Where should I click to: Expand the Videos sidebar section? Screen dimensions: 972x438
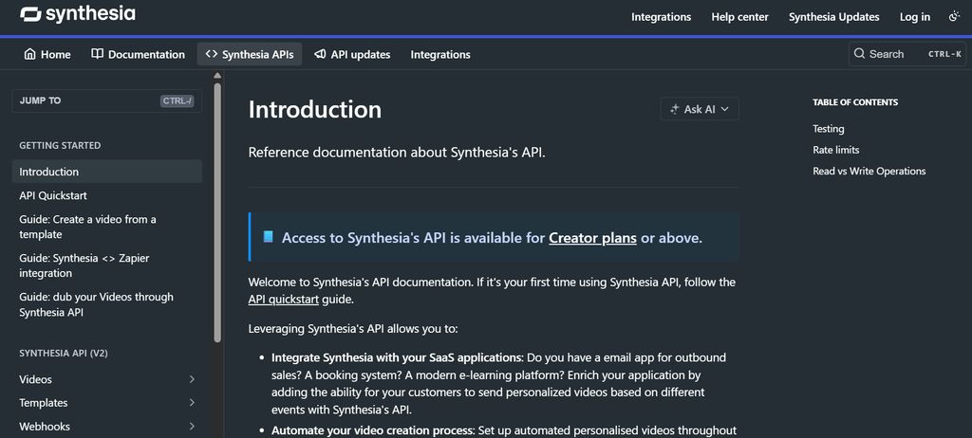coord(192,379)
